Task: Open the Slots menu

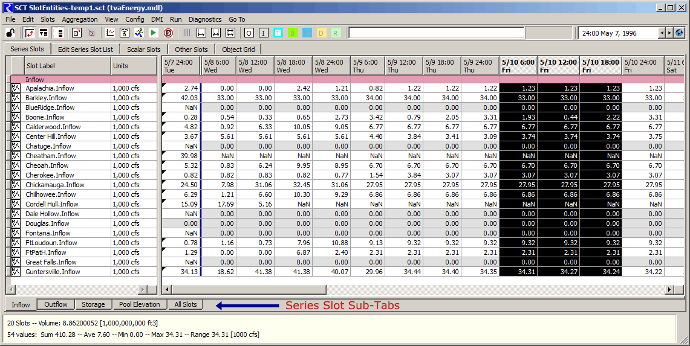Action: tap(48, 19)
